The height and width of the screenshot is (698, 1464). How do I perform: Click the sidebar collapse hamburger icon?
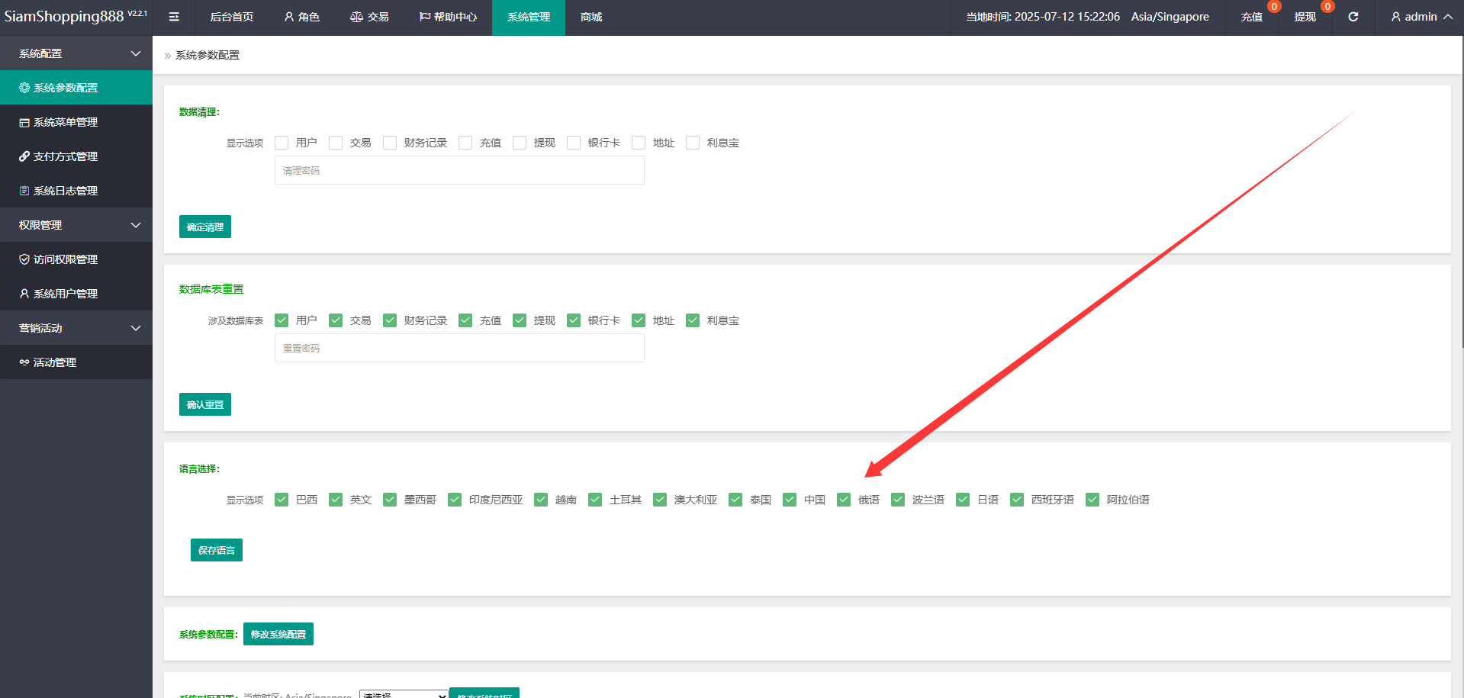coord(174,17)
